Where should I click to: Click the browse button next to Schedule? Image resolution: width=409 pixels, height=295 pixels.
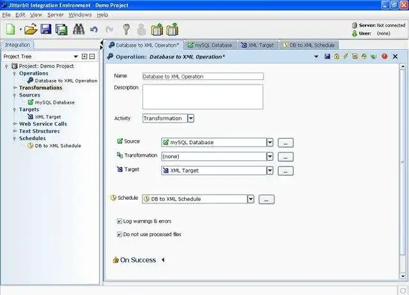pyautogui.click(x=266, y=200)
